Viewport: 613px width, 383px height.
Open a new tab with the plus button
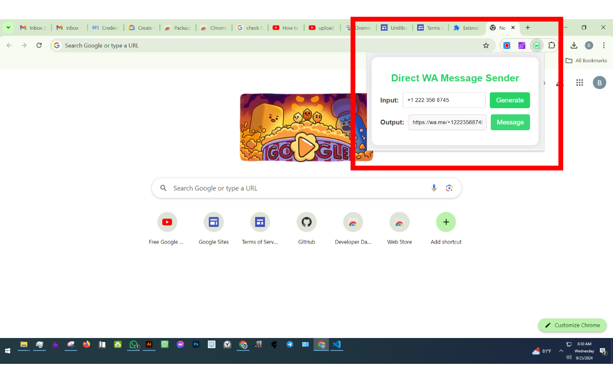(528, 28)
